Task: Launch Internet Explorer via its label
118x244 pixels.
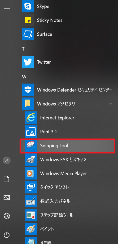Action: pos(57,118)
